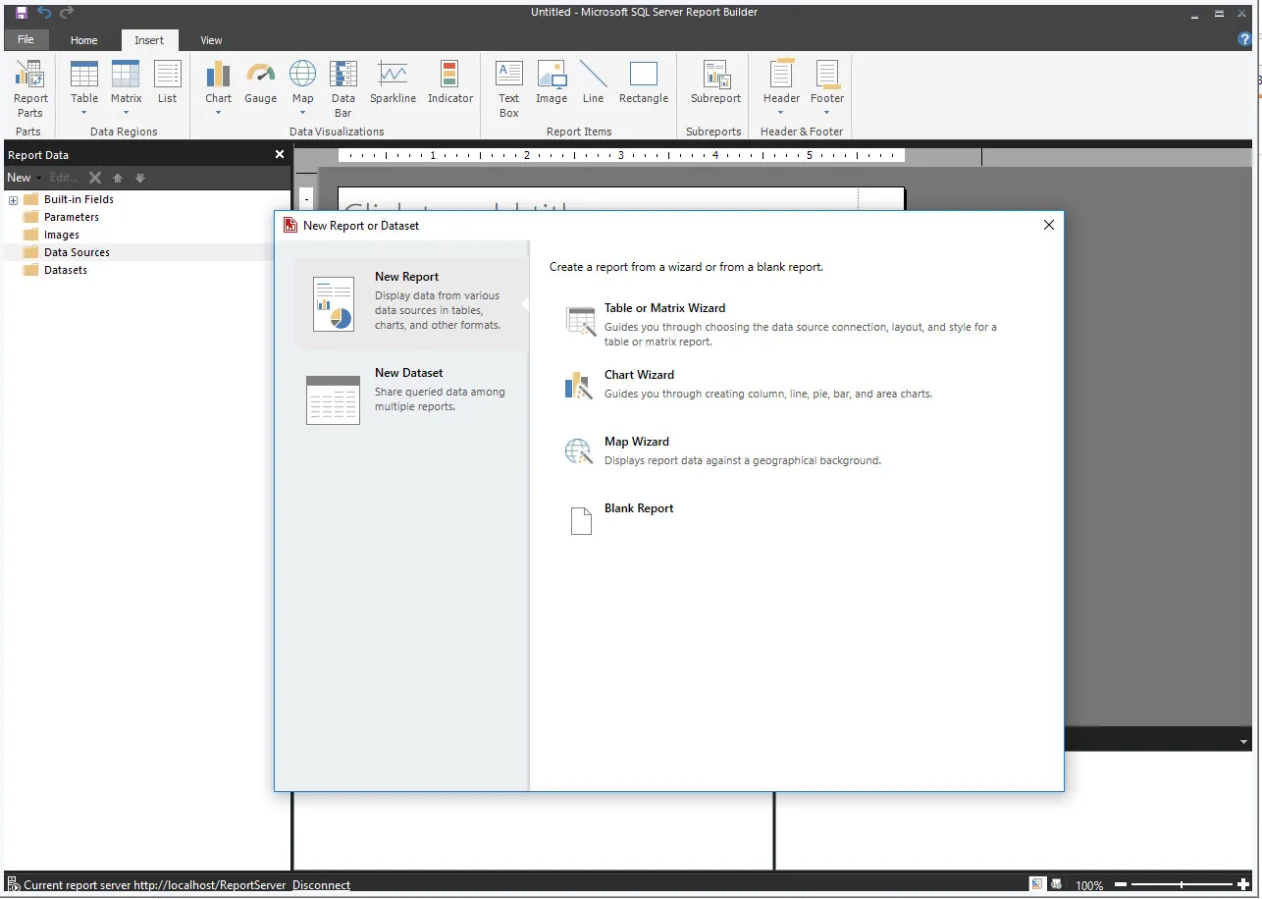
Task: Select the Rectangle report item tool
Action: point(644,83)
